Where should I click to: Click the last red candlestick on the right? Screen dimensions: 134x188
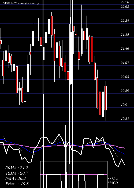(x=106, y=98)
